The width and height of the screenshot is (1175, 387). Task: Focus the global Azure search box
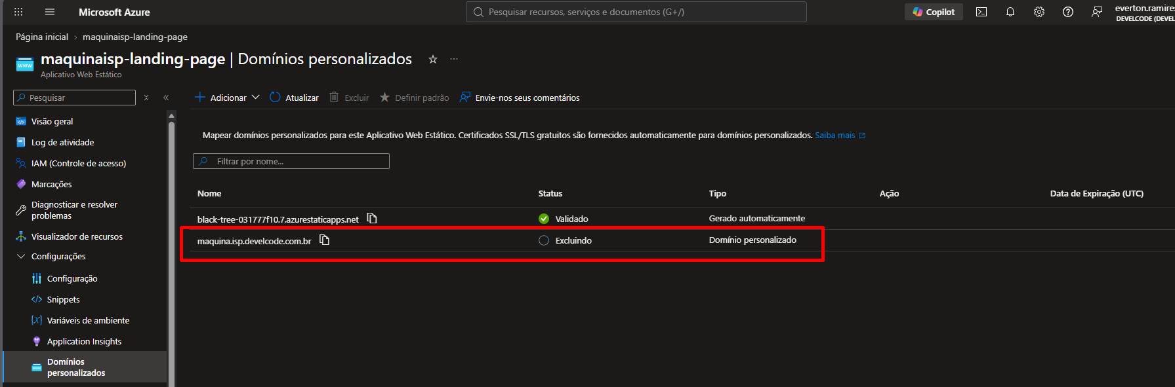point(636,12)
